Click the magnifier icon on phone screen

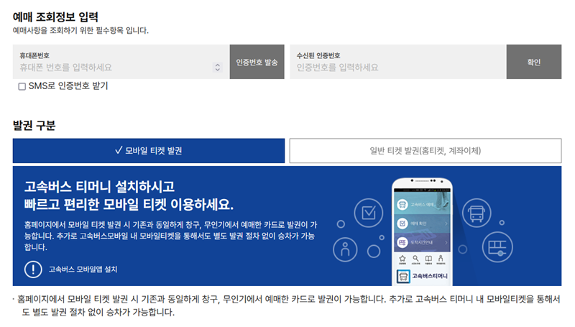pyautogui.click(x=415, y=259)
